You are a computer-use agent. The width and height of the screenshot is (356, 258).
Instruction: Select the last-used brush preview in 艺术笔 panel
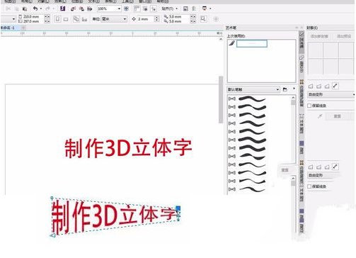252,43
